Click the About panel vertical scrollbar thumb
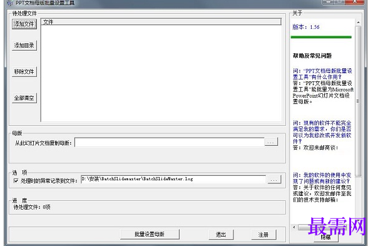 coord(358,101)
